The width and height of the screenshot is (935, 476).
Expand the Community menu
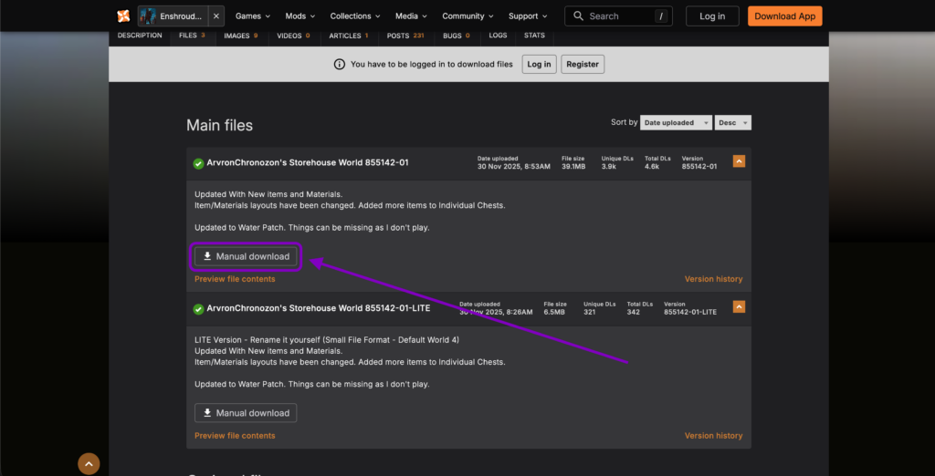(467, 16)
